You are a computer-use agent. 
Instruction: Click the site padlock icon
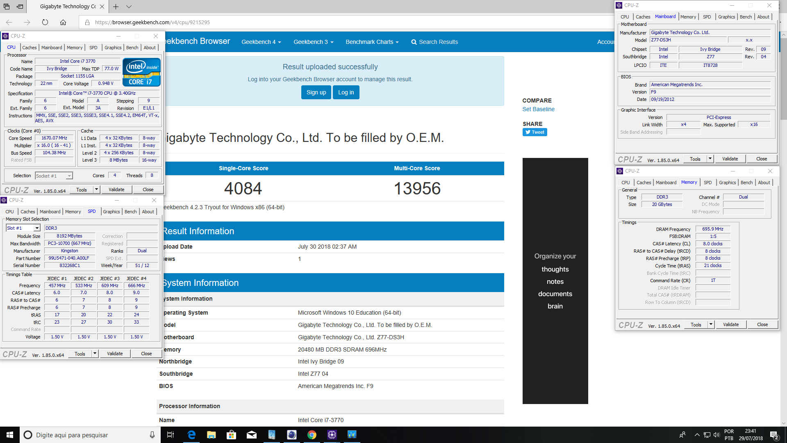coord(87,22)
